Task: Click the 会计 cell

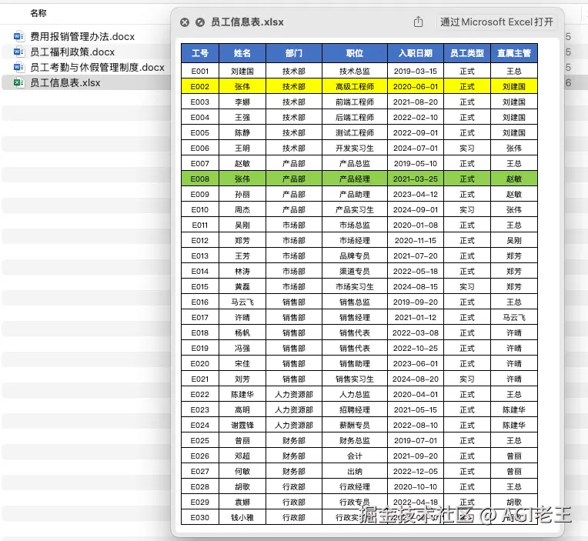Action: point(355,455)
